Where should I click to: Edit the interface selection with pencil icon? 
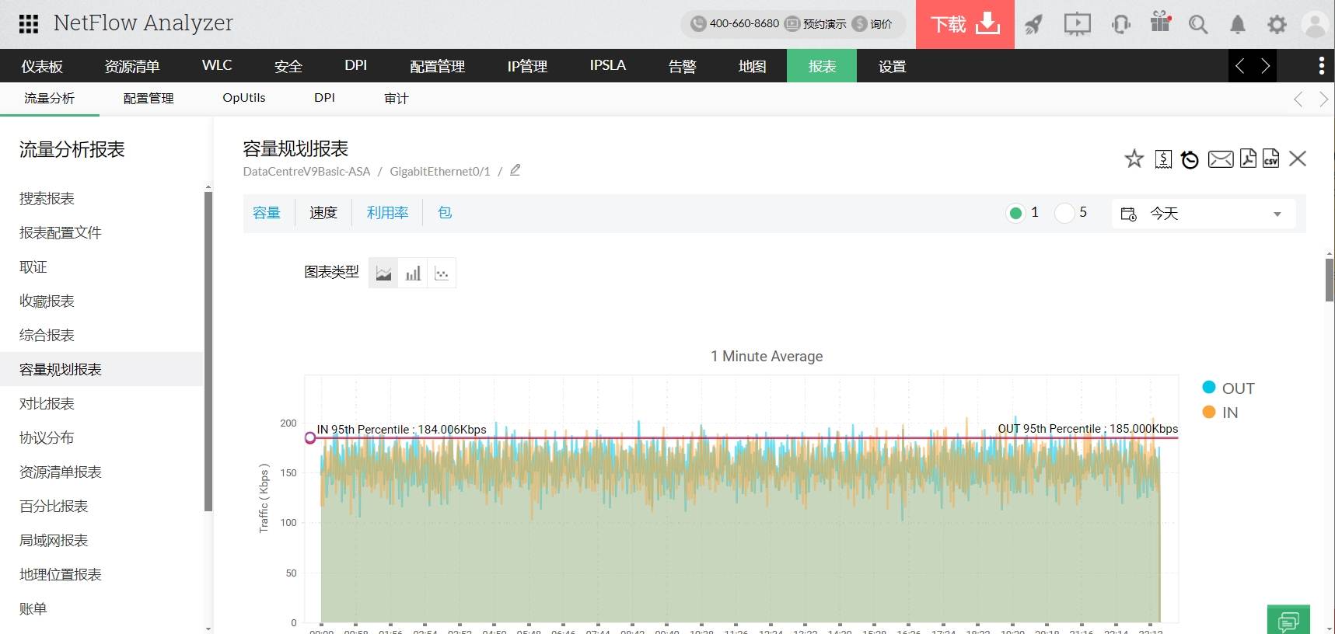point(515,170)
